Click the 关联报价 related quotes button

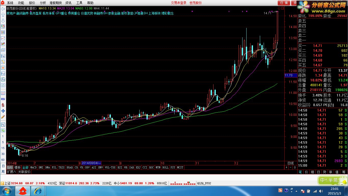click(24, 172)
